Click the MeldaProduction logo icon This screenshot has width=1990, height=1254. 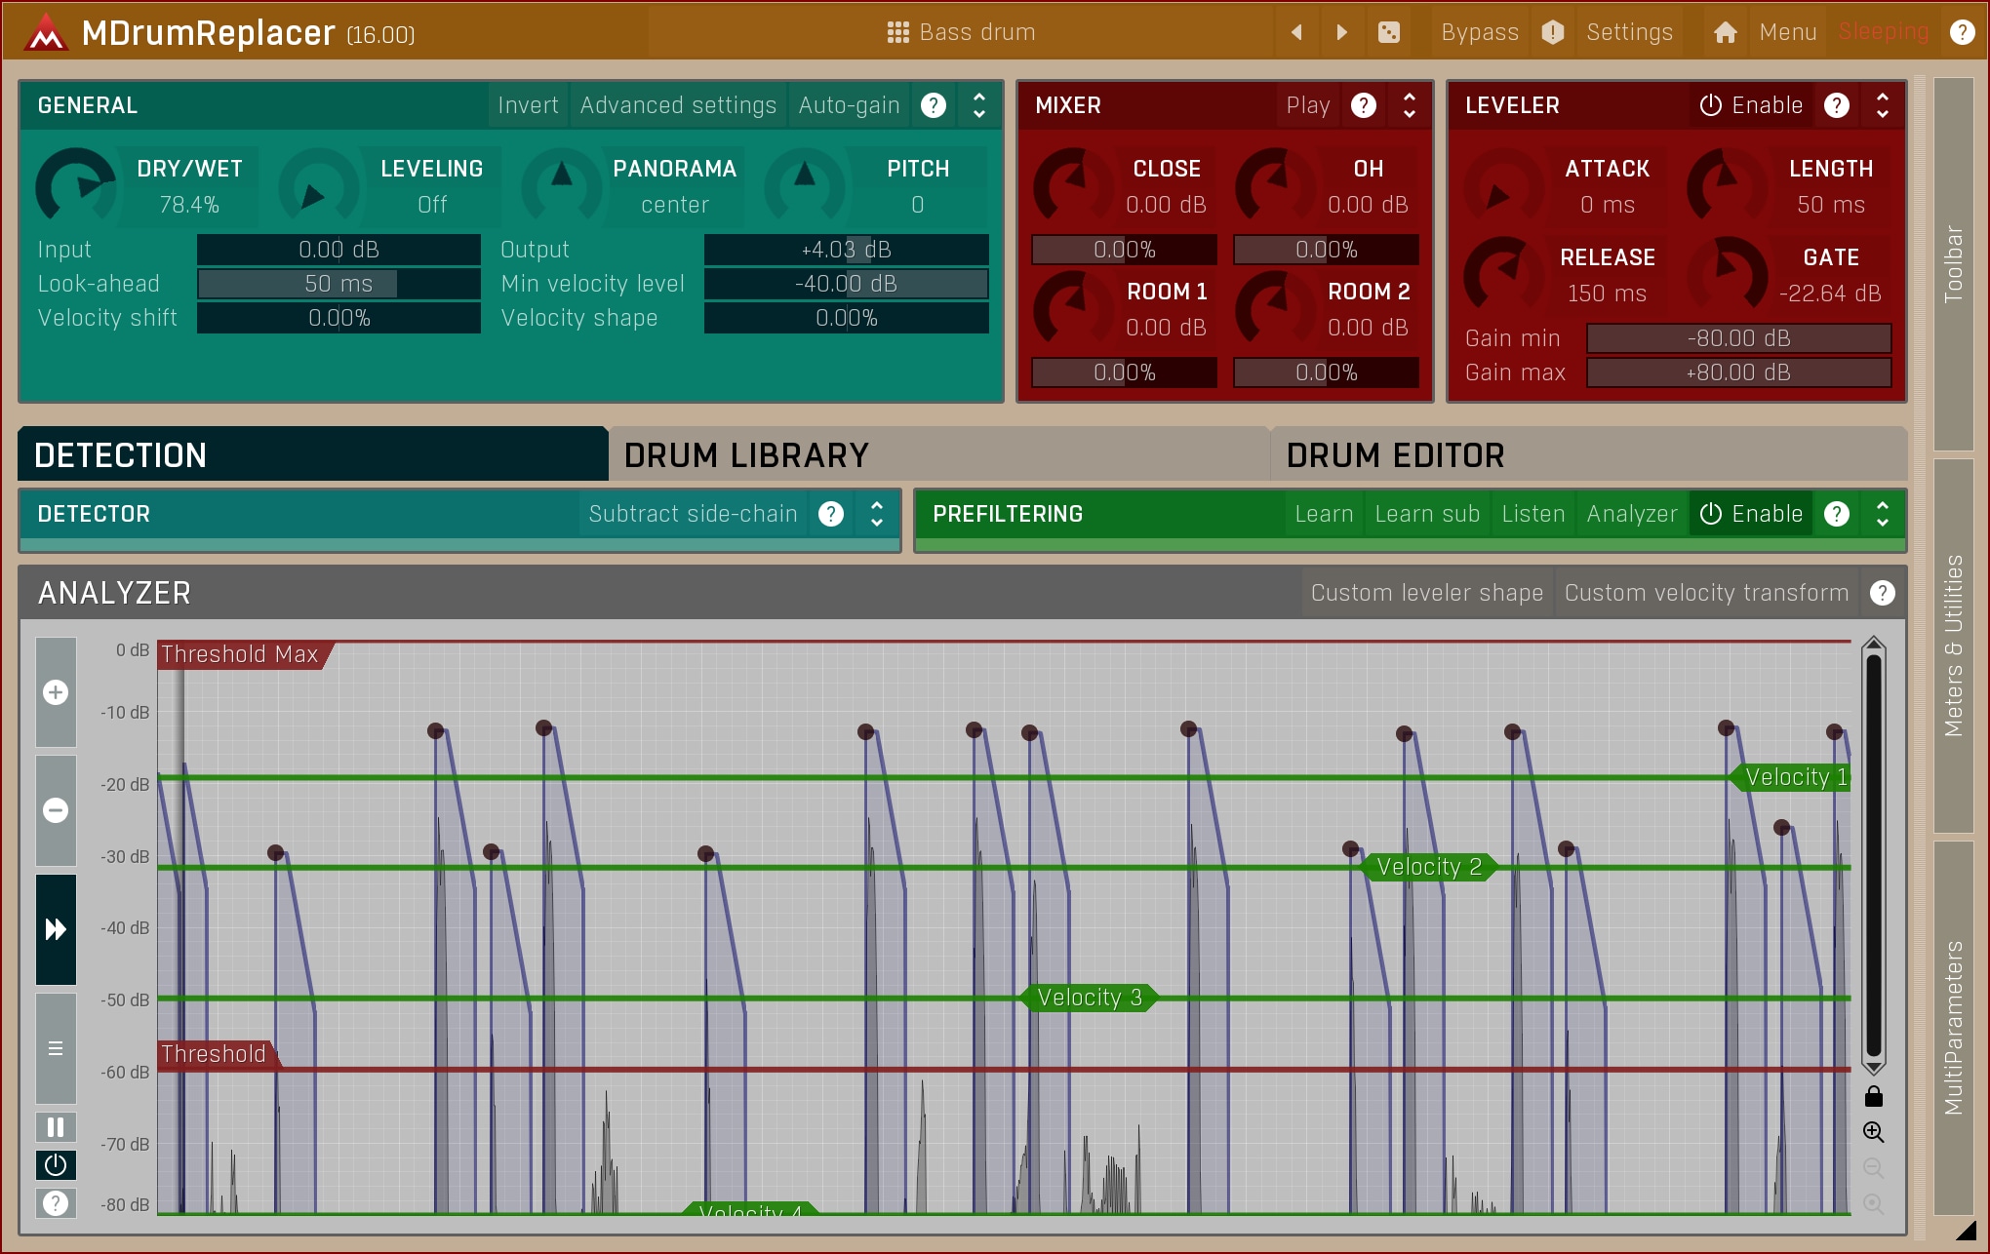46,32
